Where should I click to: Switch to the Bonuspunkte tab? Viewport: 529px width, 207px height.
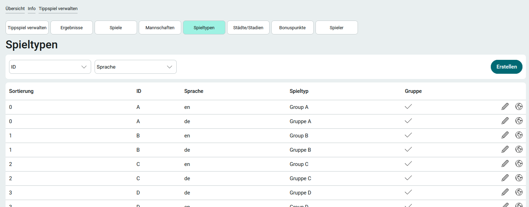point(292,28)
